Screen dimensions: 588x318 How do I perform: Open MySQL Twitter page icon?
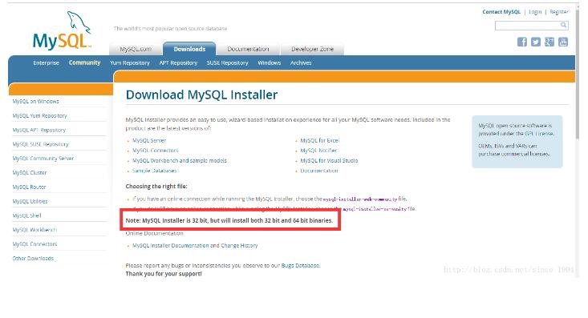(536, 42)
